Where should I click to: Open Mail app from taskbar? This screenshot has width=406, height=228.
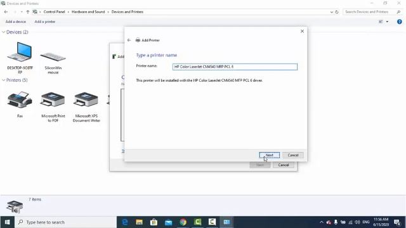pos(169,222)
